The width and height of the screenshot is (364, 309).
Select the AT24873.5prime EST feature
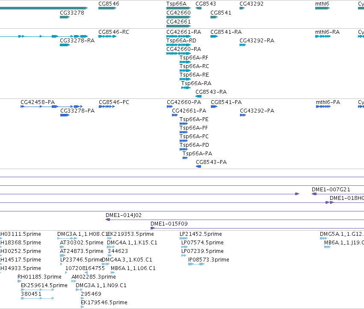point(63,256)
